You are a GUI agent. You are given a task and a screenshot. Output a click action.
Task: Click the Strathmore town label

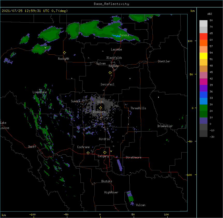click(x=133, y=157)
